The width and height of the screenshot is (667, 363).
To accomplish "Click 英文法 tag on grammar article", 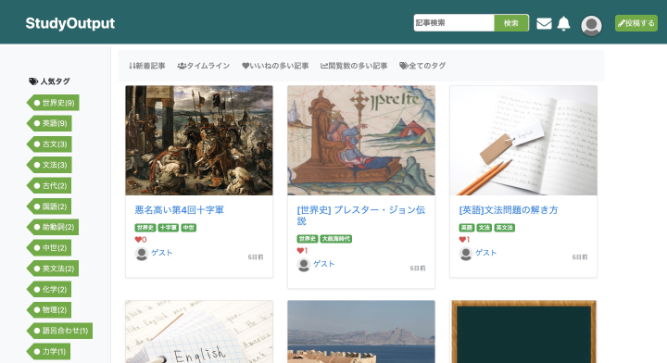I will pyautogui.click(x=505, y=228).
